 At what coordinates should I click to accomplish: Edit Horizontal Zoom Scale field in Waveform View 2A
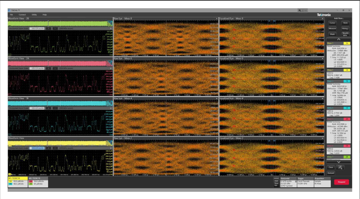[37, 68]
